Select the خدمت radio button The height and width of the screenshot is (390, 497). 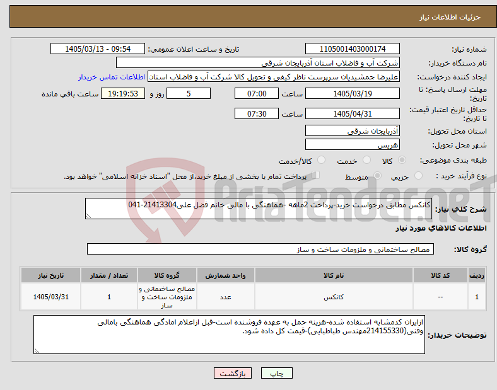point(366,160)
